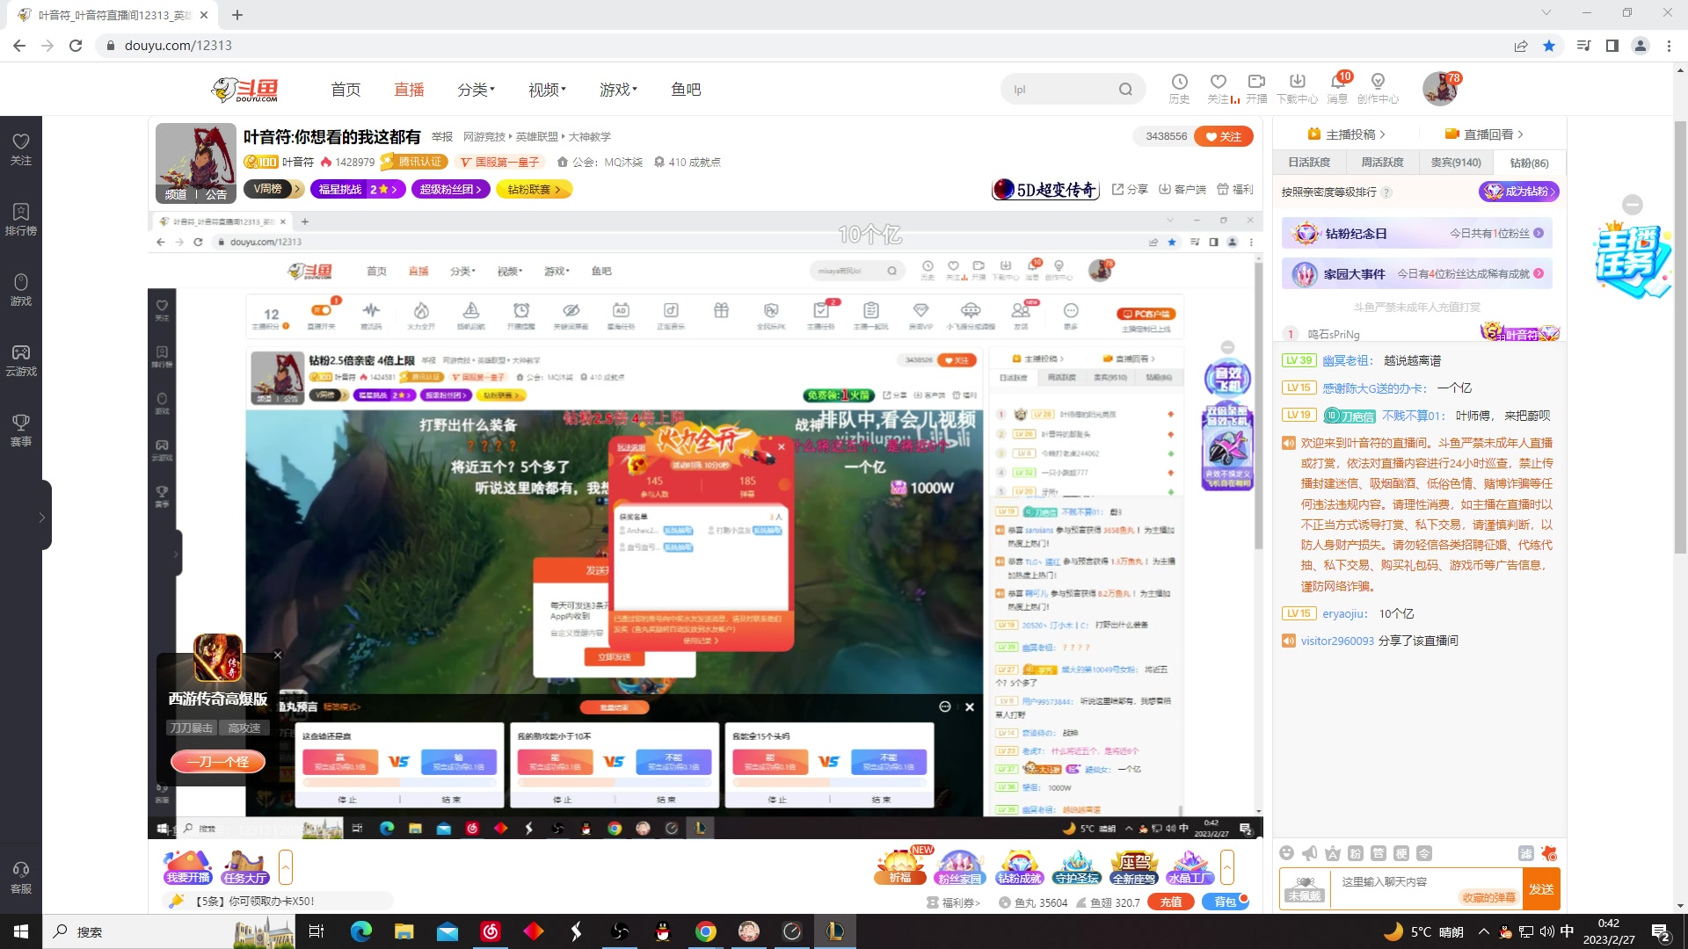Image resolution: width=1688 pixels, height=949 pixels.
Task: Click the 令 icon in chat toolbar
Action: [1424, 853]
